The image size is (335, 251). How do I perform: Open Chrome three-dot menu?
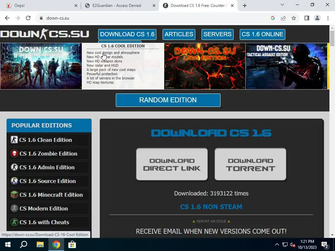pos(328,18)
